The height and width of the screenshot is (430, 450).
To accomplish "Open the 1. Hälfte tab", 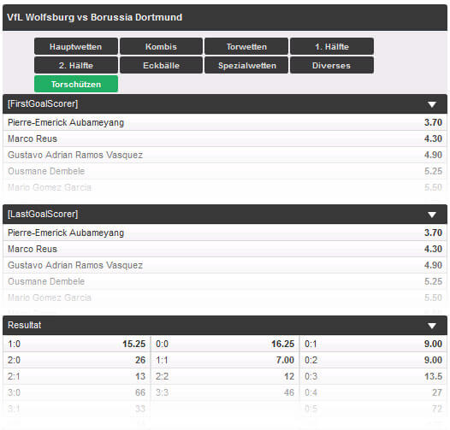I will 332,46.
